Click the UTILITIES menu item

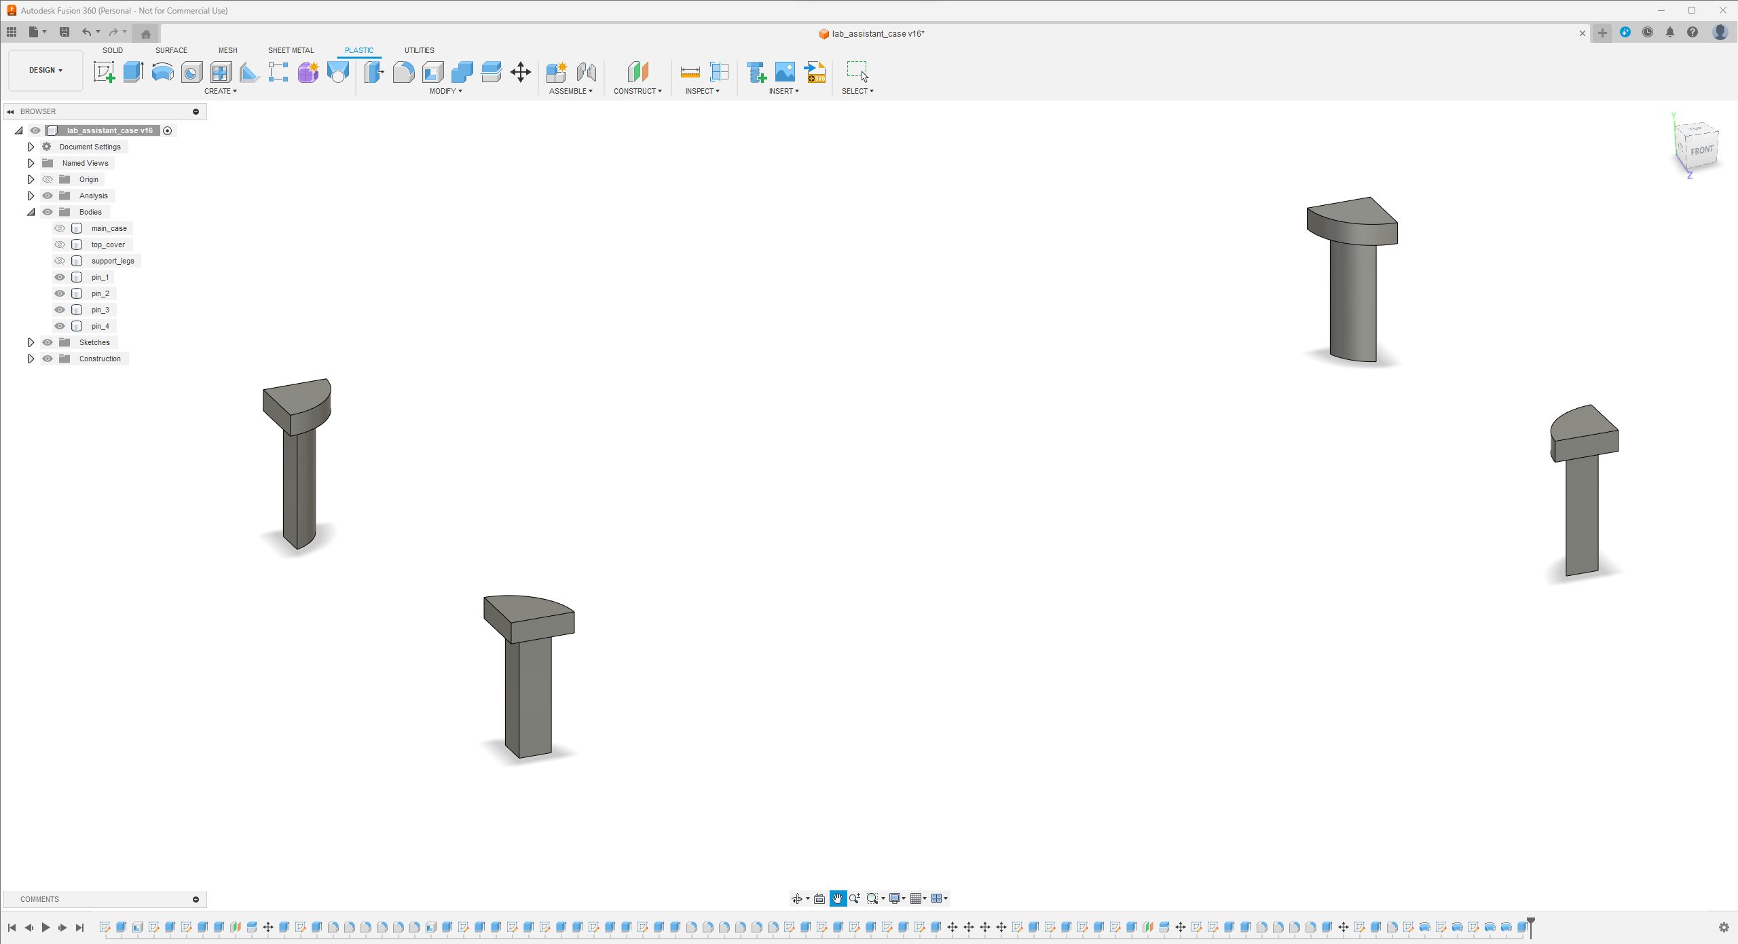click(418, 50)
